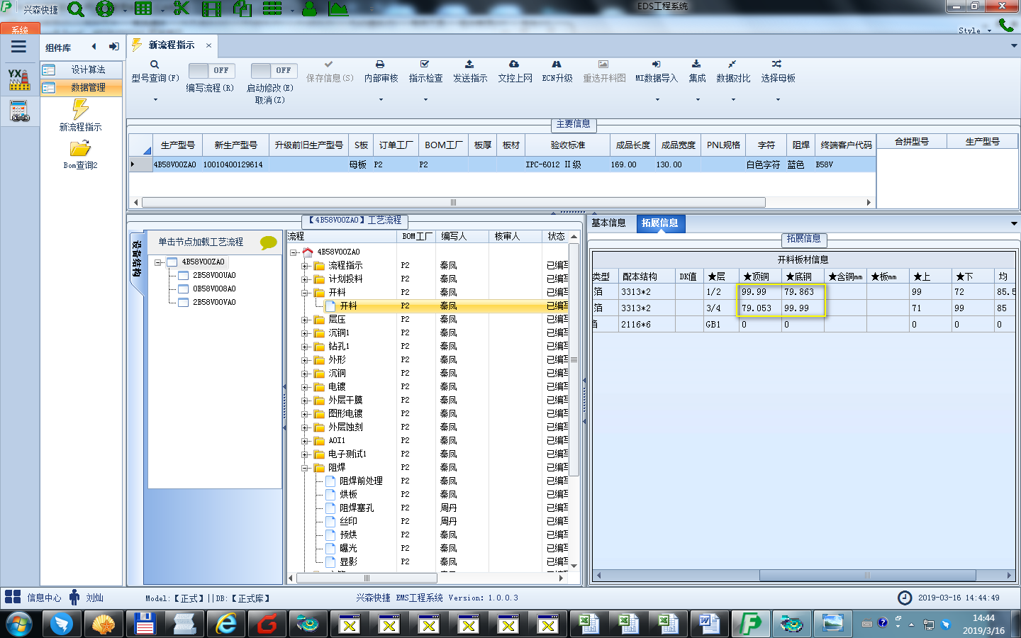Click the 79.863 bottom copper cell

tap(801, 291)
